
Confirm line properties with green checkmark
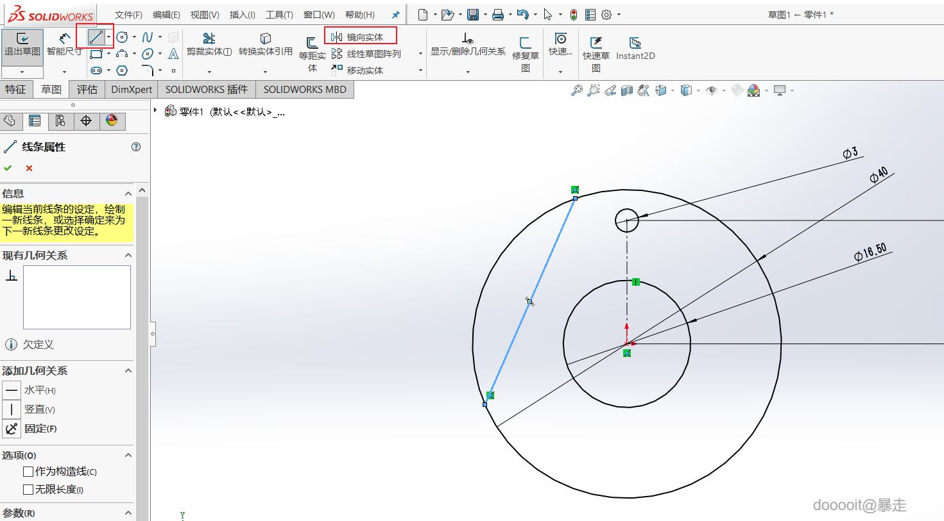(x=8, y=168)
